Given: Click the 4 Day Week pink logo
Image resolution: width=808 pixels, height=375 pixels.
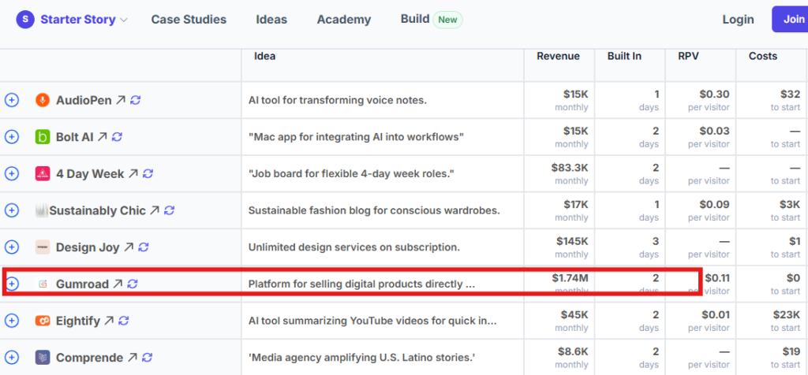Looking at the screenshot, I should pyautogui.click(x=43, y=174).
